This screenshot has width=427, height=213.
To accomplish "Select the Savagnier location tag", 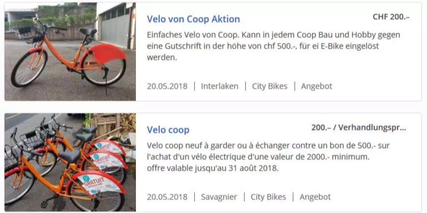I will tap(219, 197).
